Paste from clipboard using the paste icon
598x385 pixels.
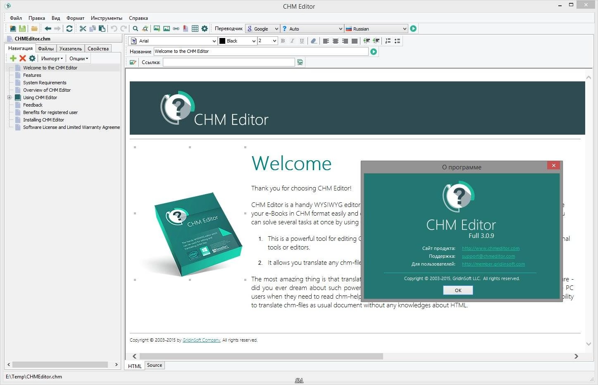[x=102, y=29]
